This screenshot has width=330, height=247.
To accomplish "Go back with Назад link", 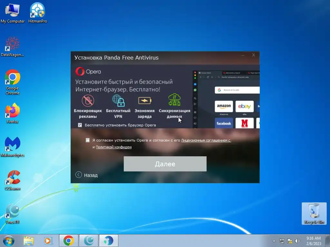I will (91, 175).
